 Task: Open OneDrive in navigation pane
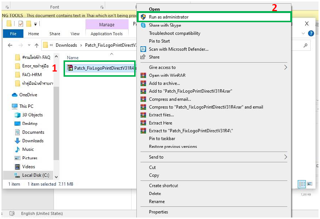point(28,95)
